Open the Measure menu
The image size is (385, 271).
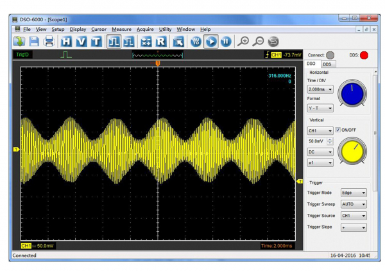[x=121, y=30]
